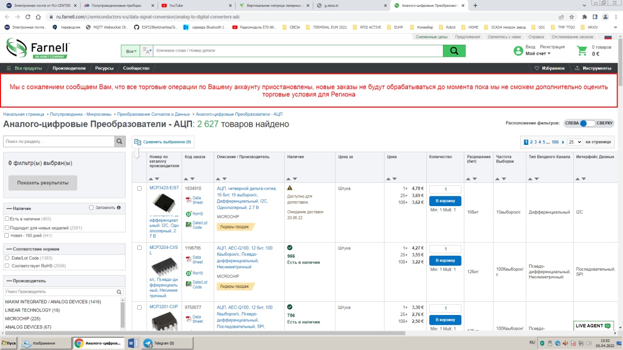Screen dimensions: 623x350
Task: Click the Farnell logo
Action: (37, 49)
